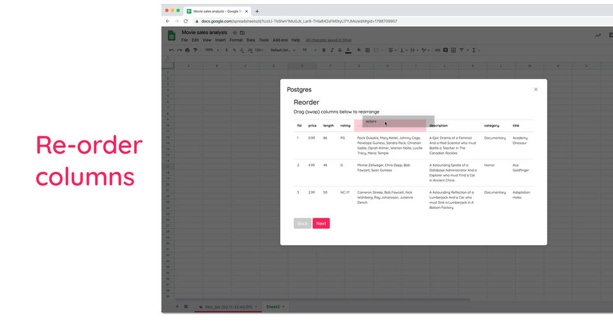
Task: Star the Movie sales analysis document
Action: pos(235,32)
